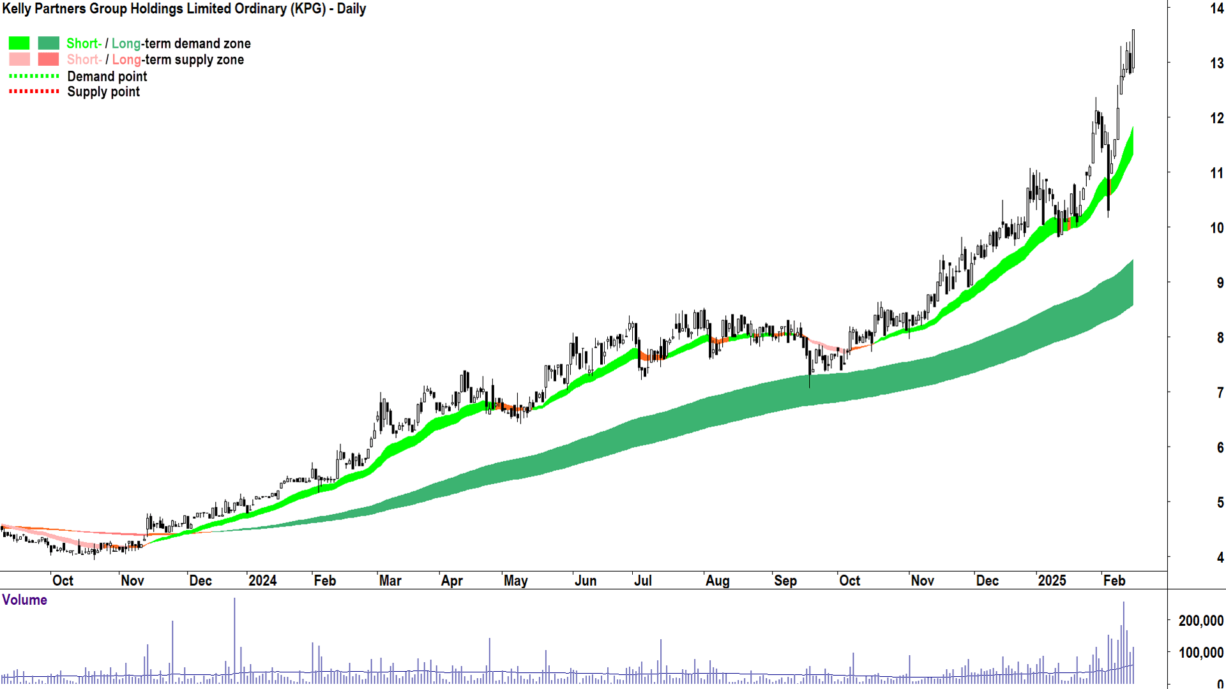Click the 10 price level on the price axis

(x=1216, y=228)
